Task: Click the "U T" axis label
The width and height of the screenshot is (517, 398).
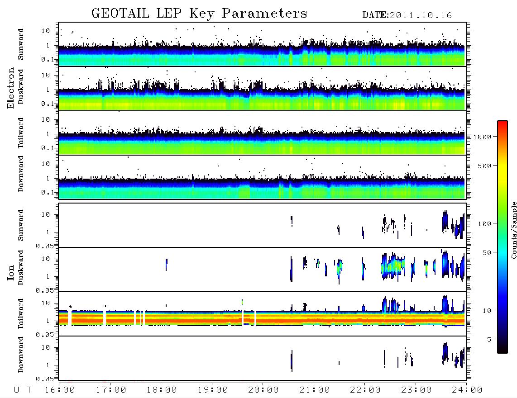Action: (23, 390)
